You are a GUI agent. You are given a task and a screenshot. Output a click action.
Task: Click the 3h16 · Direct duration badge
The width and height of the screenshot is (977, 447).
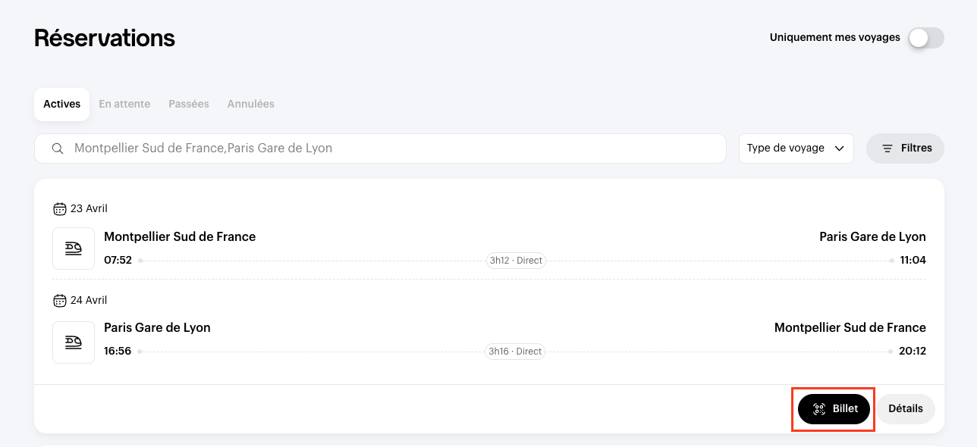coord(515,352)
